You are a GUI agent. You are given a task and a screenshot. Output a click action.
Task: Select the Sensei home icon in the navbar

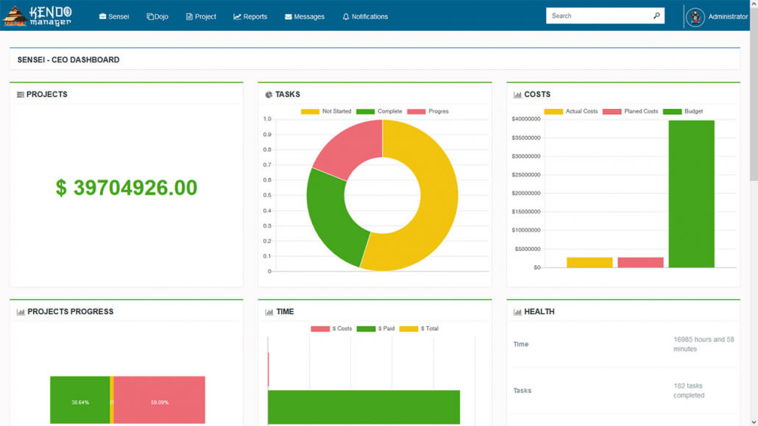click(102, 16)
